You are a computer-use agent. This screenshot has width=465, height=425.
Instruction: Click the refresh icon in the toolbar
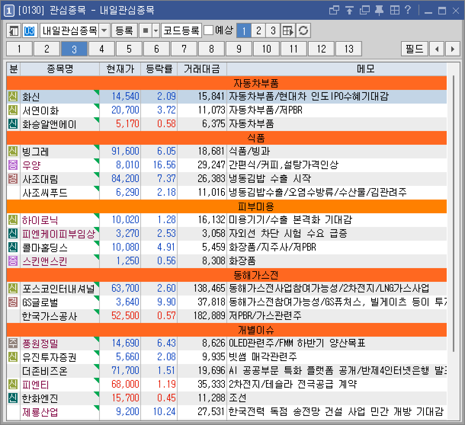[x=303, y=30]
